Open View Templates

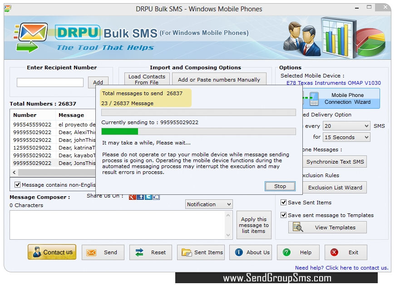coord(327,227)
